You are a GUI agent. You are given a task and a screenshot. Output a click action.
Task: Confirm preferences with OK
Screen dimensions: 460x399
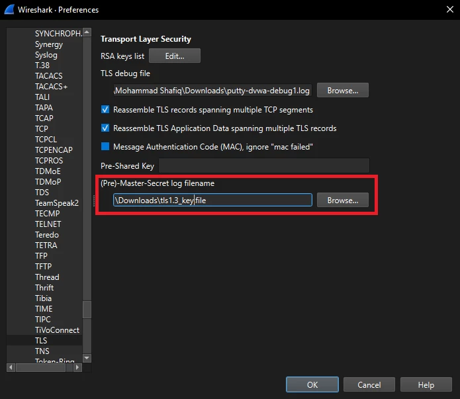(x=312, y=384)
